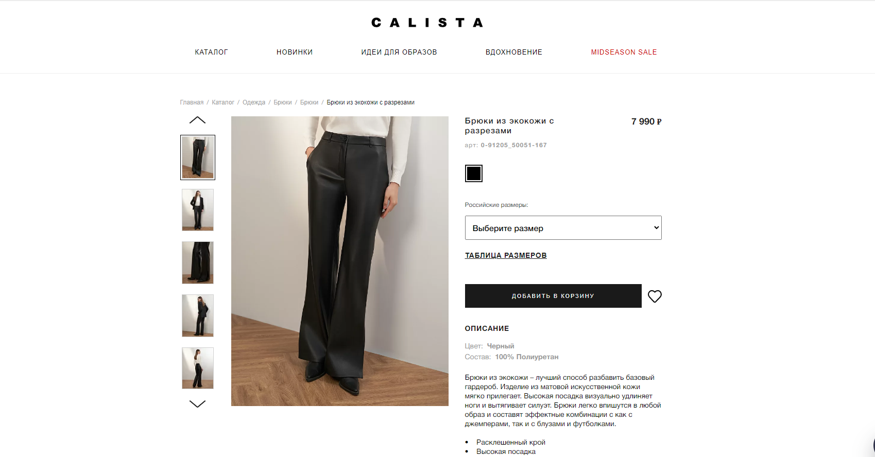875x457 pixels.
Task: Open the 'Выберите размер' size dropdown
Action: pyautogui.click(x=563, y=227)
